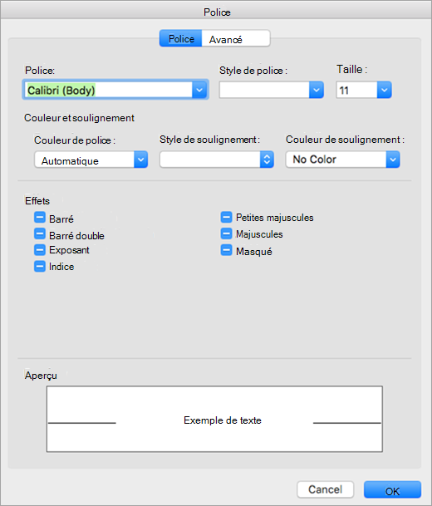Open the Couleur de police Automatique dropdown
This screenshot has height=506, width=432.
[x=91, y=160]
